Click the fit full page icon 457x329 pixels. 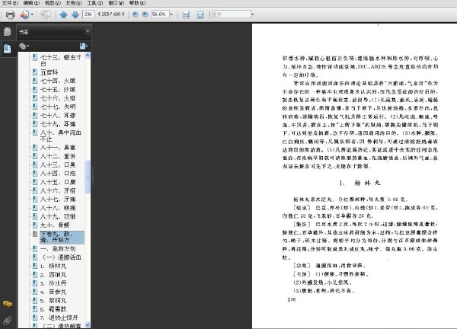(x=200, y=14)
